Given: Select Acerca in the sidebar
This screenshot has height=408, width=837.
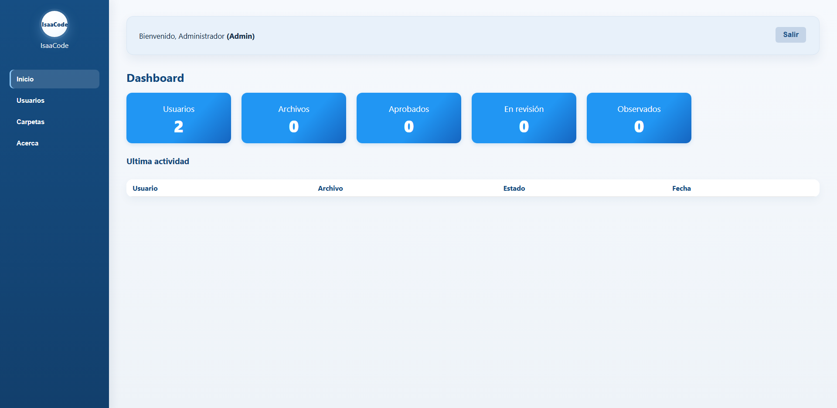Looking at the screenshot, I should tap(54, 143).
